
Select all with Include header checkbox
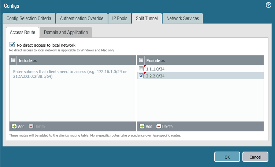click(x=14, y=60)
